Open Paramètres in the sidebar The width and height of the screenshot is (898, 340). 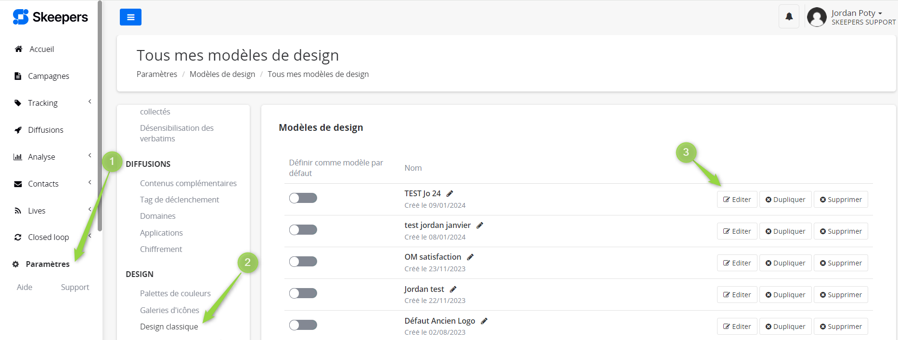(47, 264)
